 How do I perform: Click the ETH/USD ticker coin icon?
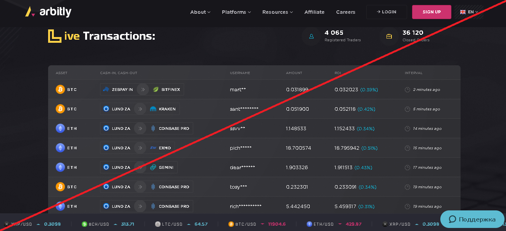[x=309, y=224]
